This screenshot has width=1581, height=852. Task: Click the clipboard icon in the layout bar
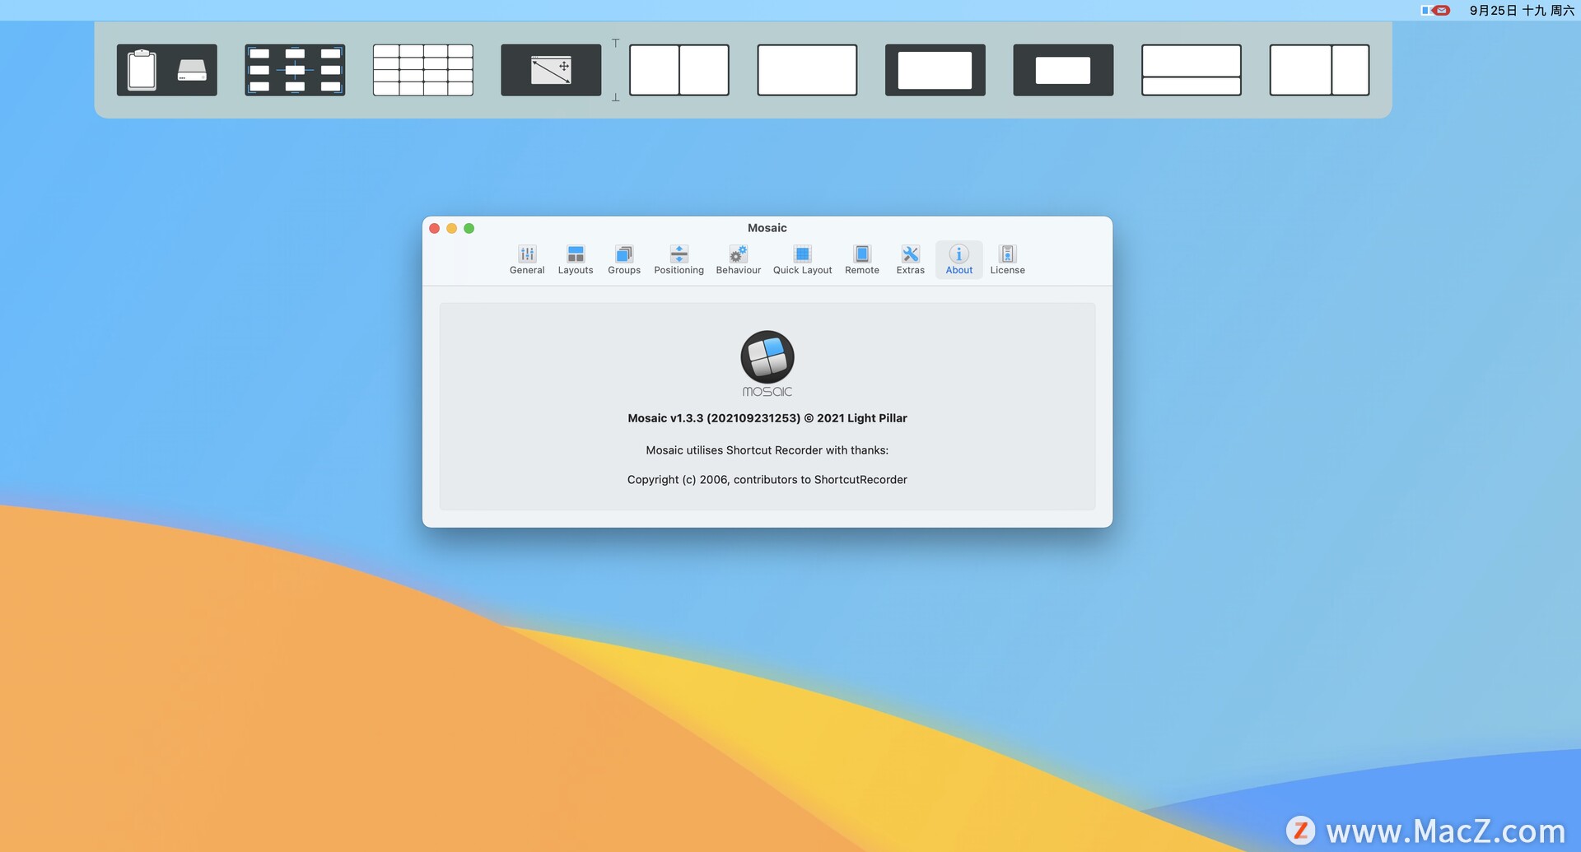tap(142, 70)
